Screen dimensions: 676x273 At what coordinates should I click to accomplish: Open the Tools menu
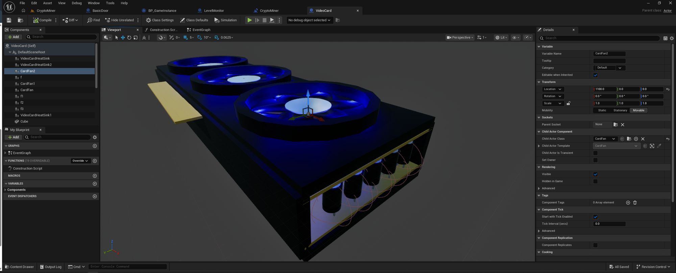point(110,3)
